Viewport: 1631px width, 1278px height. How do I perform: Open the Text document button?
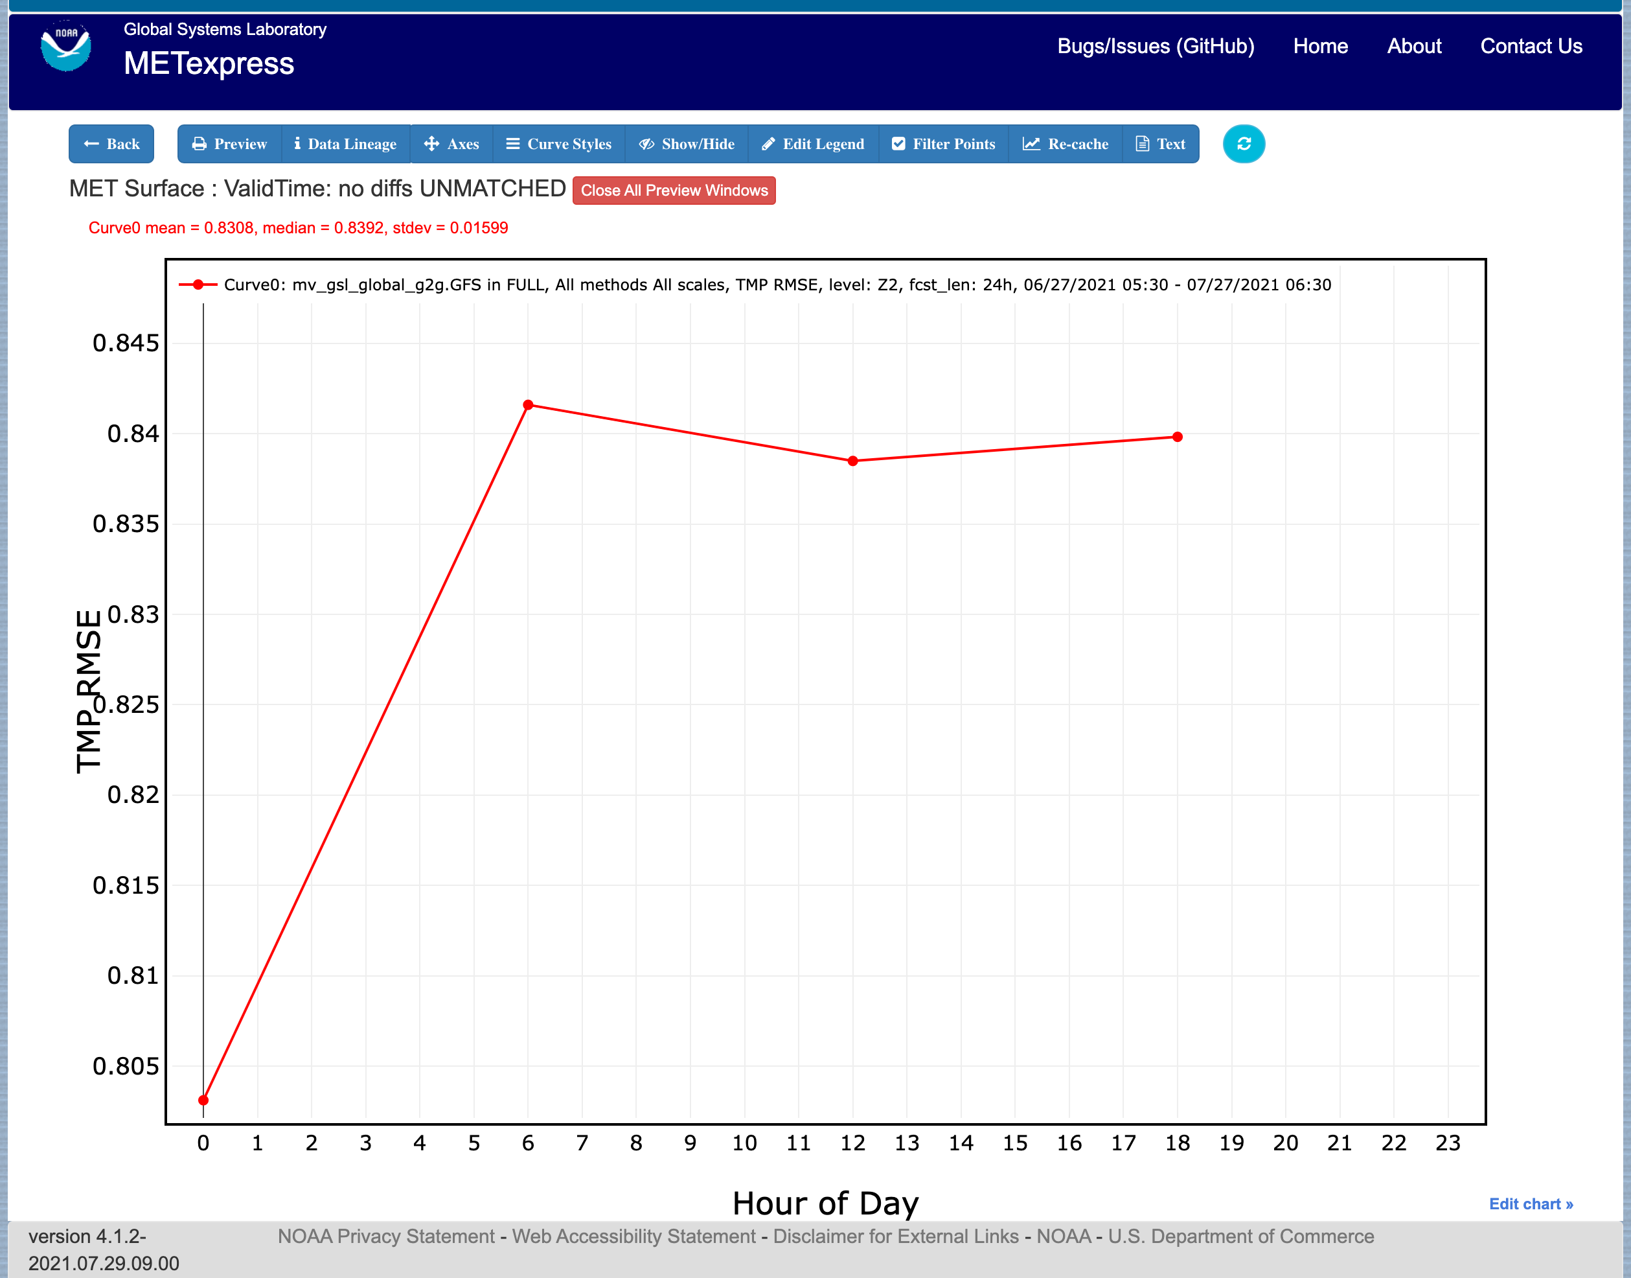click(x=1161, y=144)
